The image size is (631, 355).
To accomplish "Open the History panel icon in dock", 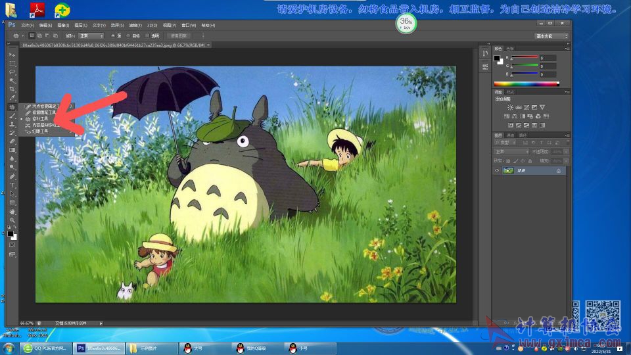I will click(485, 53).
